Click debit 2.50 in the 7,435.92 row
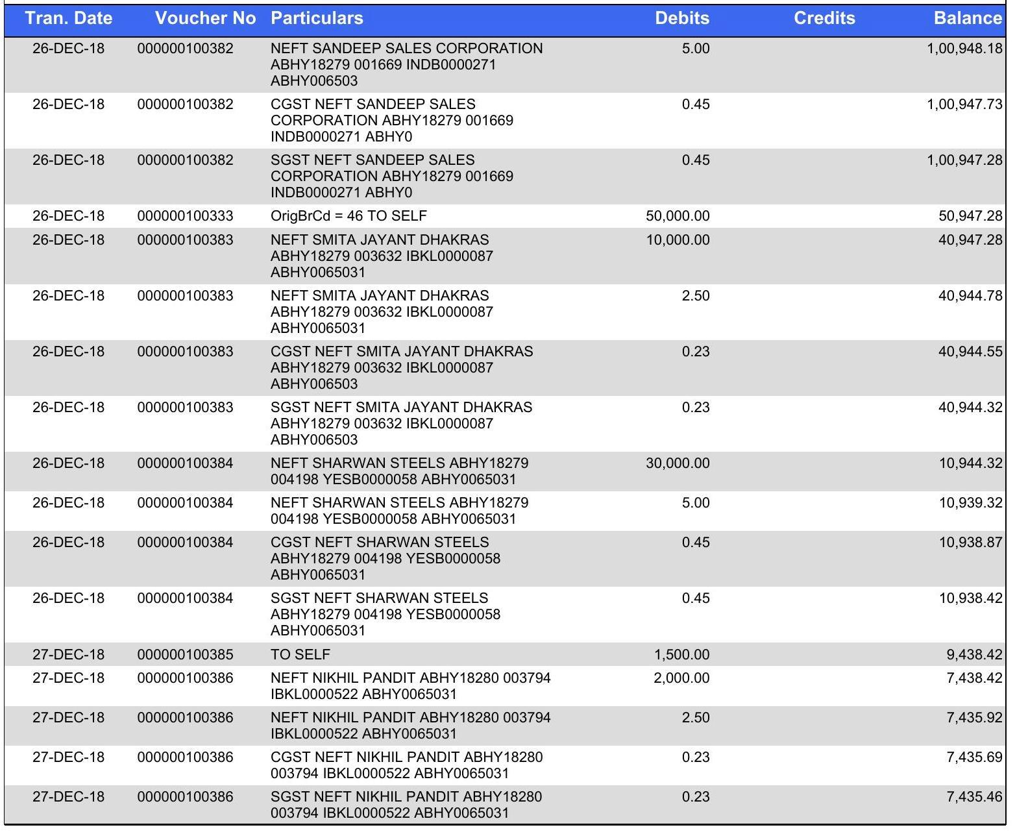This screenshot has width=1015, height=834. click(696, 718)
